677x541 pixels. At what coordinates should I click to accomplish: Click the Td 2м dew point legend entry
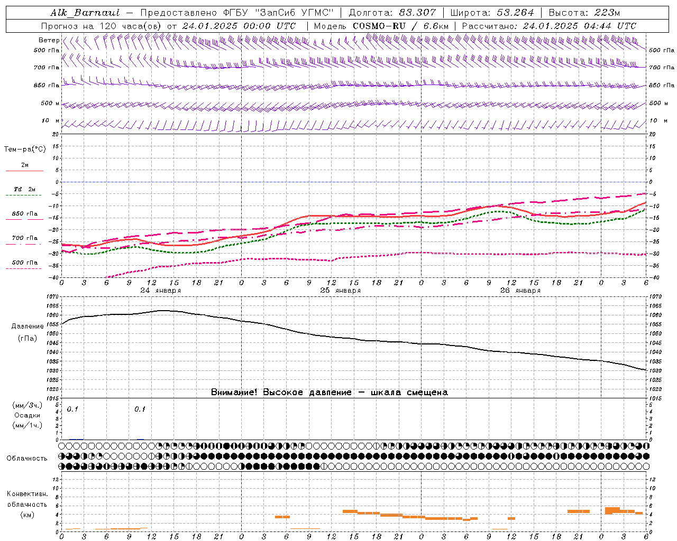[25, 189]
